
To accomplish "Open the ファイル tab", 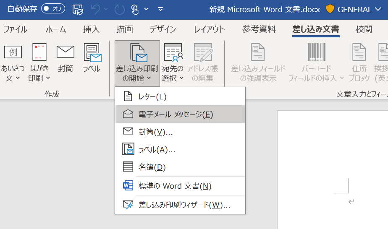I will 16,29.
